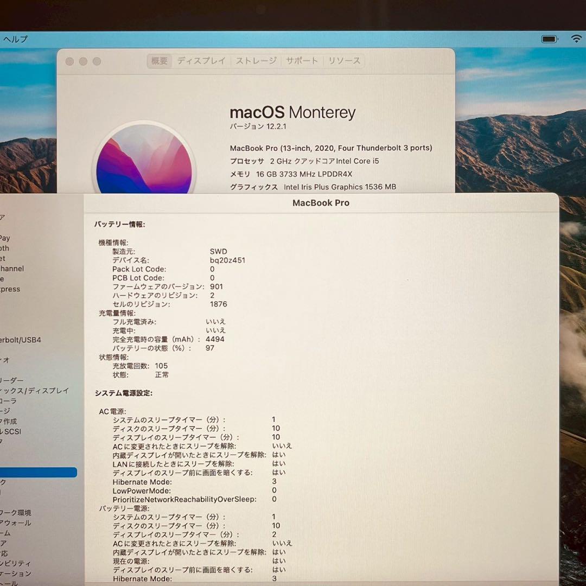Click the 充電中 label
The image size is (586, 586).
(x=124, y=331)
